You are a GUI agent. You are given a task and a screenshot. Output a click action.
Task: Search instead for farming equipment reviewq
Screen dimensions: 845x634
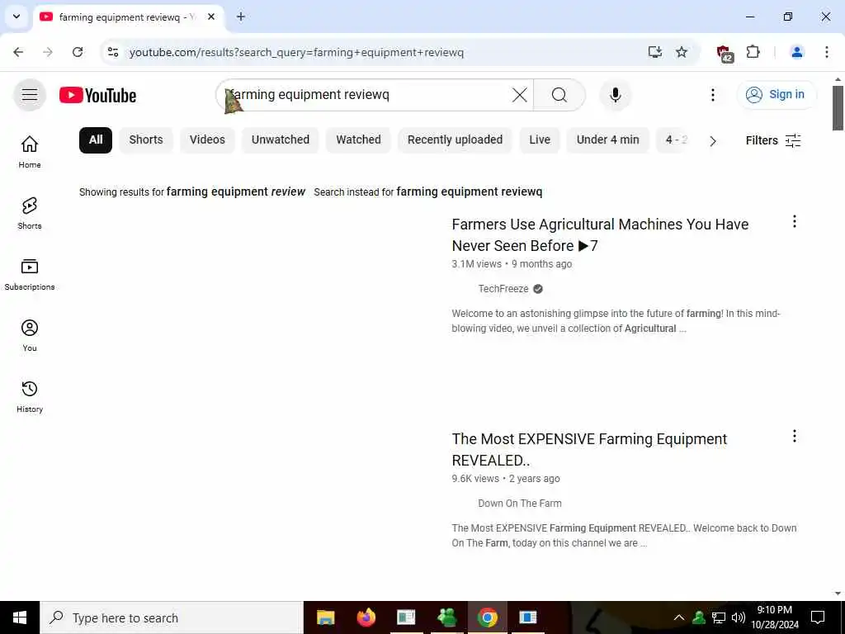470,192
